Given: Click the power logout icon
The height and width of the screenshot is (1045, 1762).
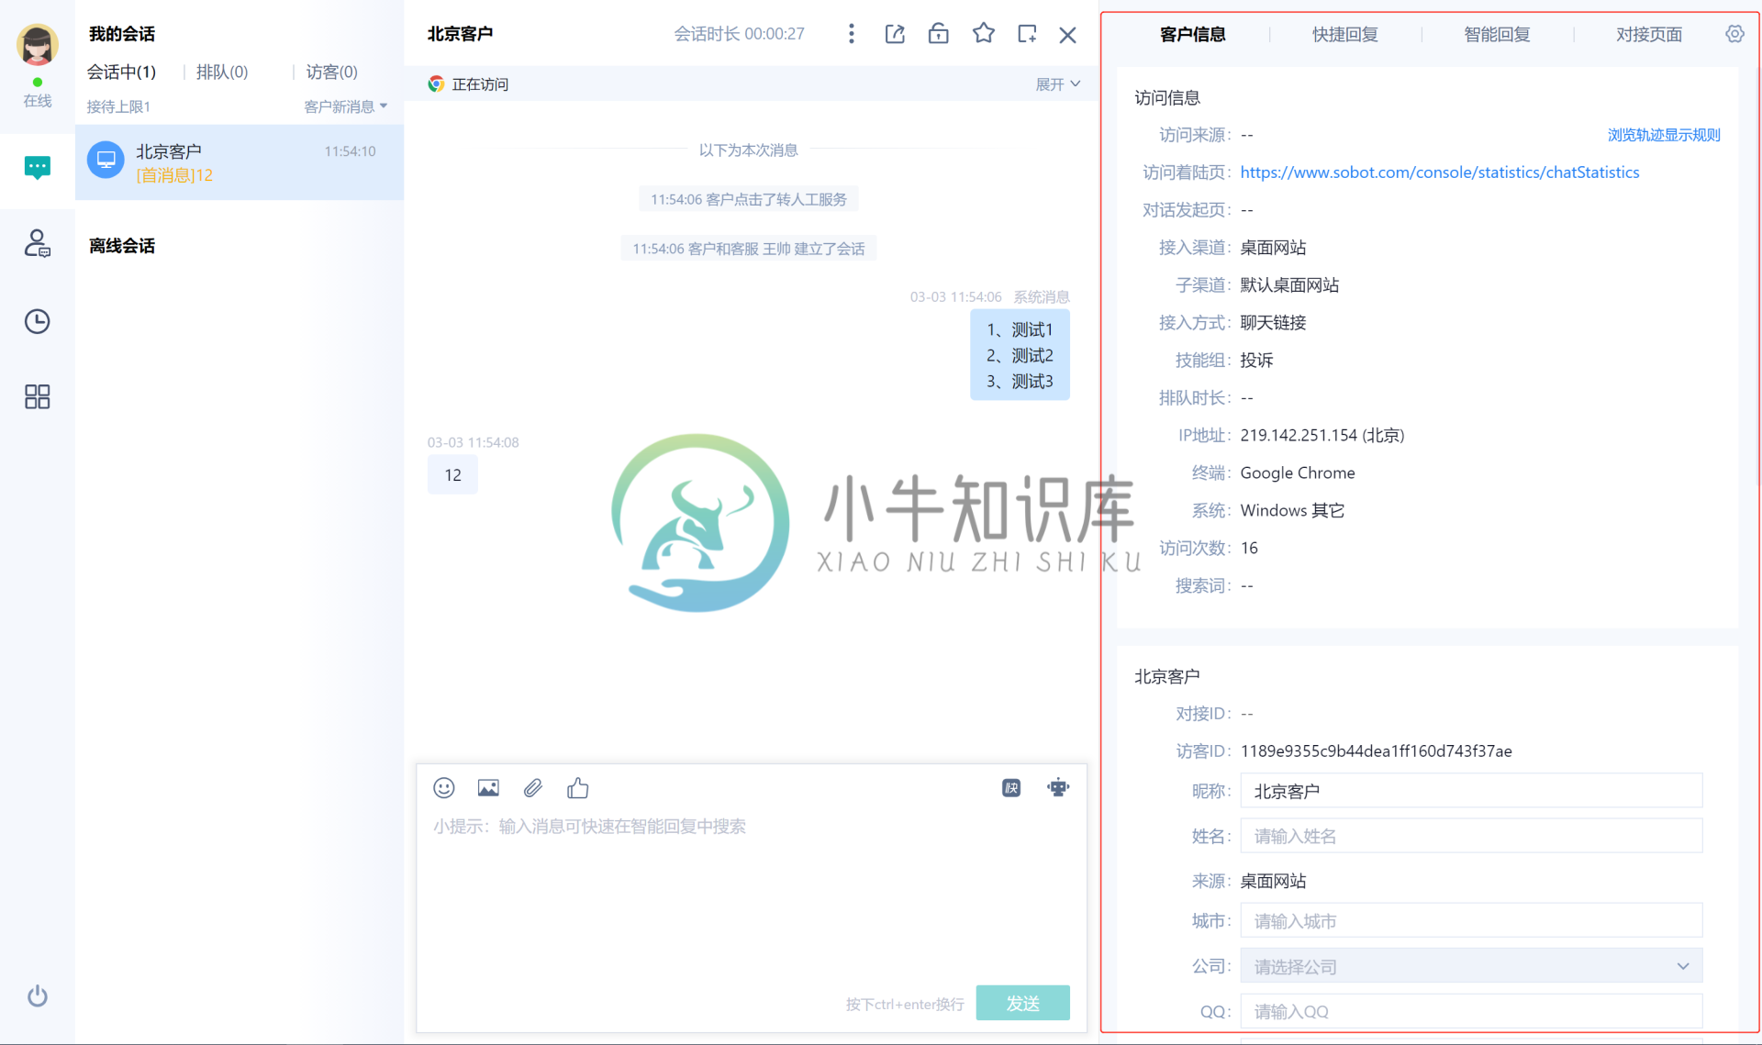Looking at the screenshot, I should click(37, 995).
